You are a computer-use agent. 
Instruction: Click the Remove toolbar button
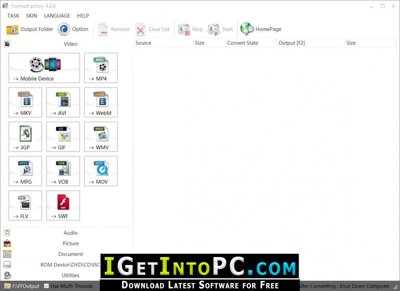point(114,29)
